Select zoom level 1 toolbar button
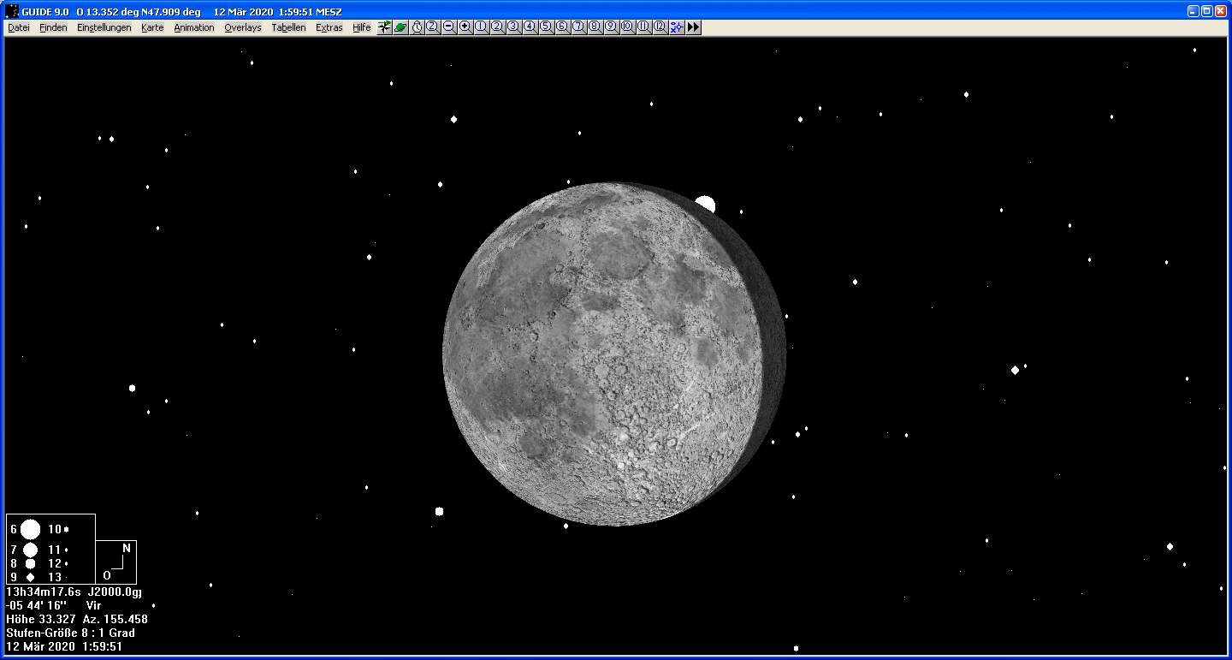1232x660 pixels. click(481, 27)
